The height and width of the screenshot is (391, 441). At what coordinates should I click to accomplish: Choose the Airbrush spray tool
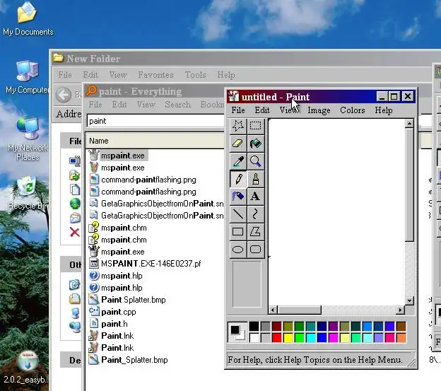point(238,197)
